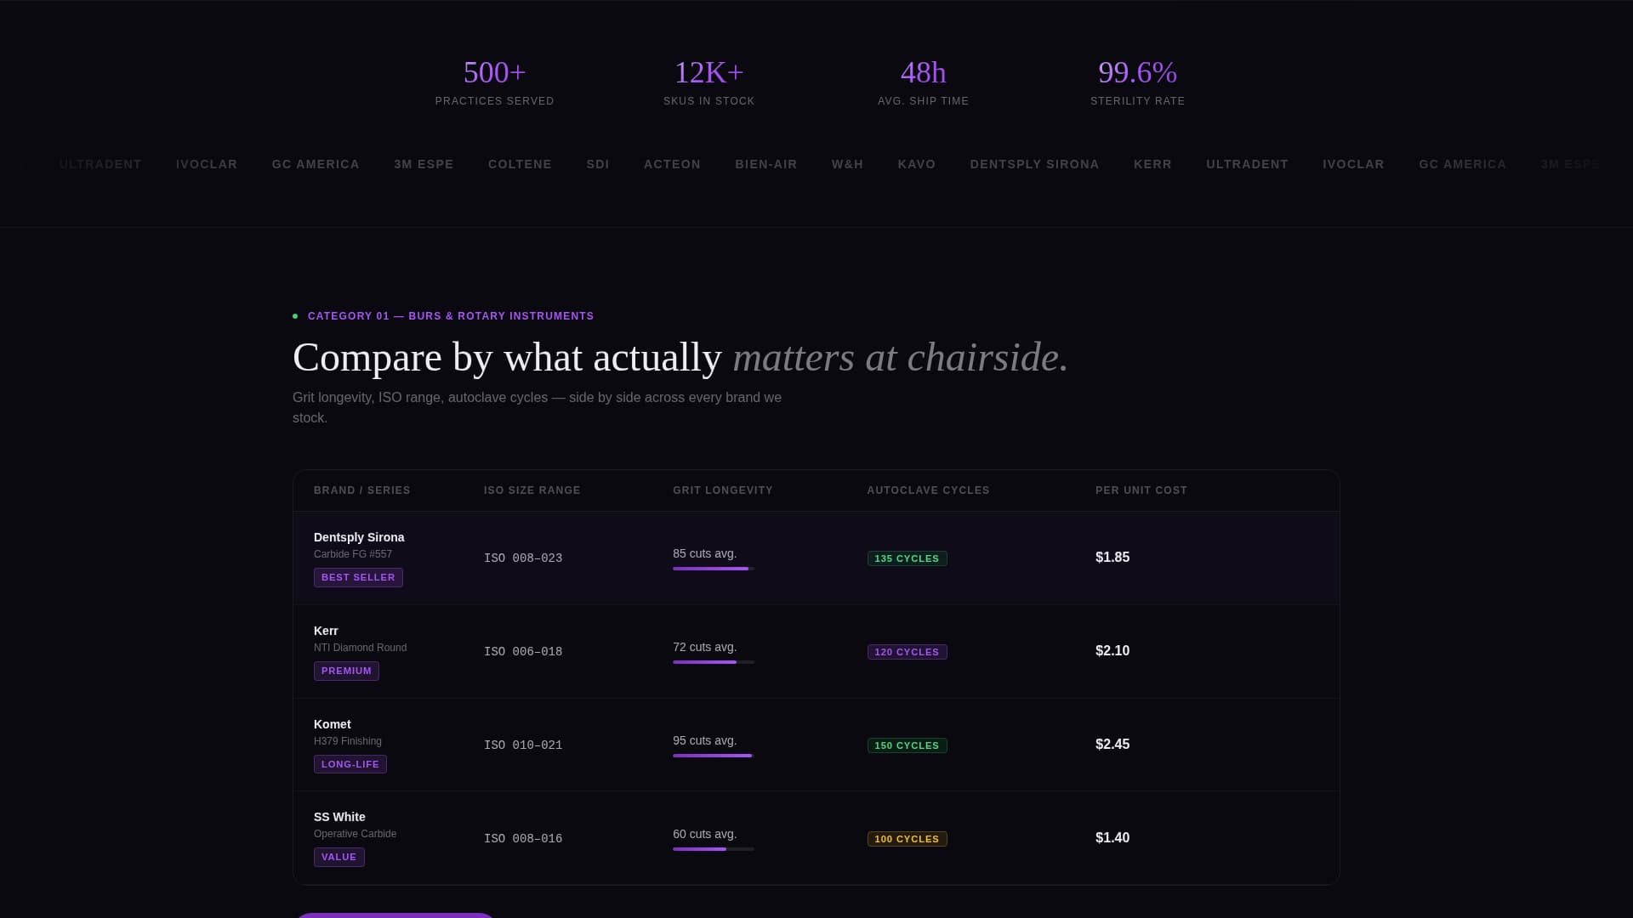Click the Value badge
Image resolution: width=1633 pixels, height=918 pixels.
pyautogui.click(x=339, y=858)
